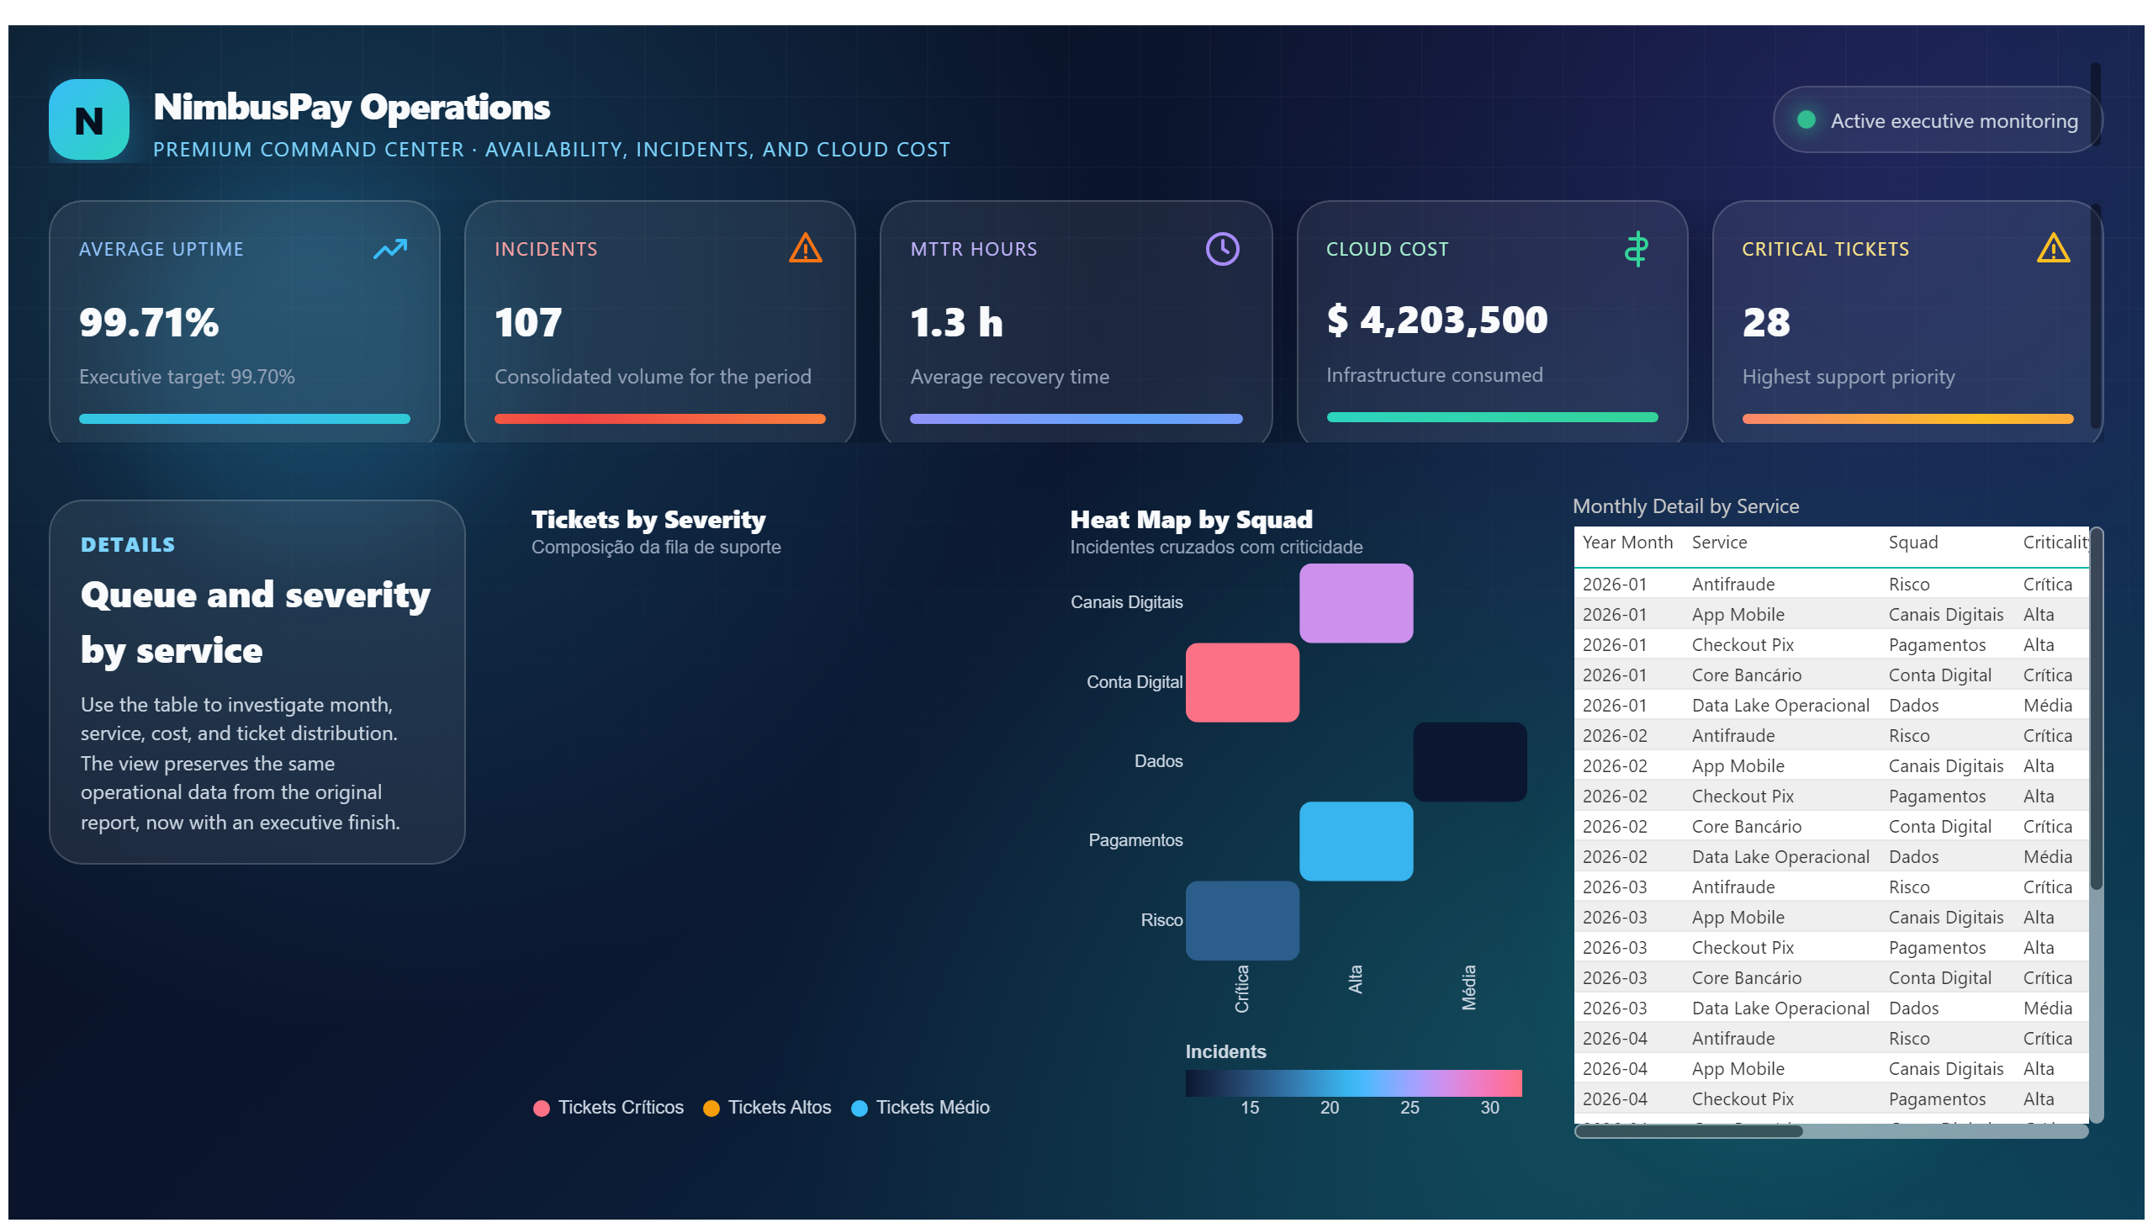Click 2026-04 App Mobile service cell
Image resolution: width=2153 pixels, height=1228 pixels.
pos(1738,1068)
